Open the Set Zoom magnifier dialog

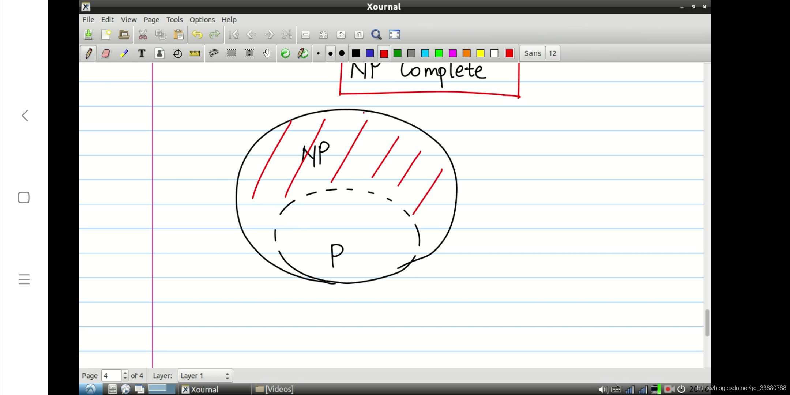click(376, 34)
